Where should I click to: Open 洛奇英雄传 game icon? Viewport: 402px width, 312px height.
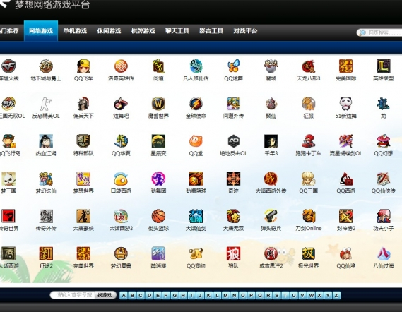[121, 66]
